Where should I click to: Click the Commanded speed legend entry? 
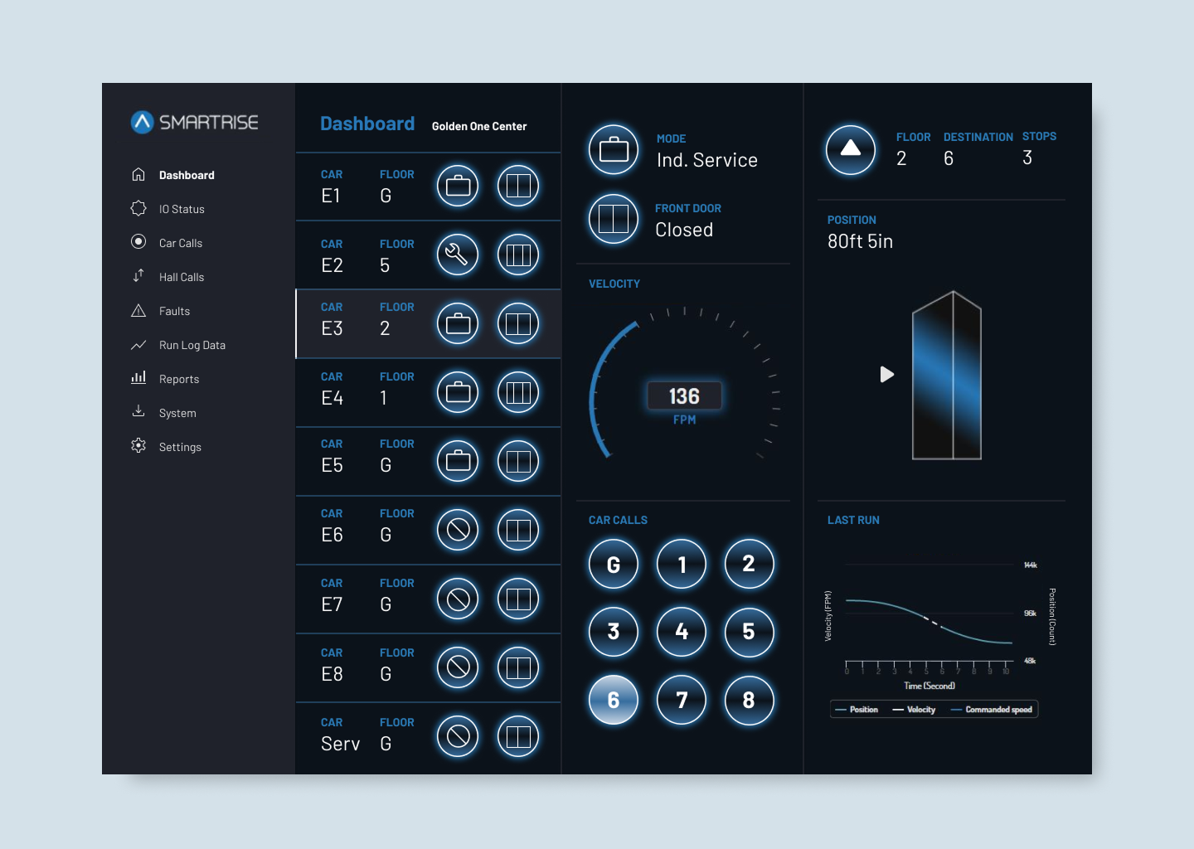[992, 710]
